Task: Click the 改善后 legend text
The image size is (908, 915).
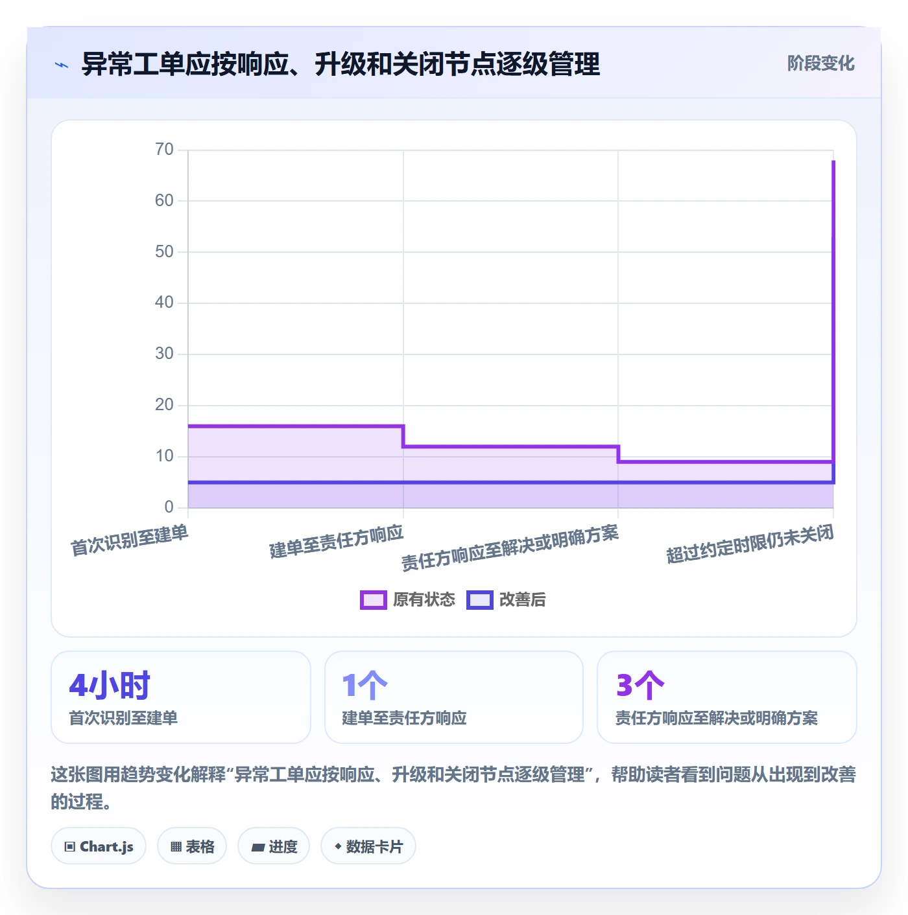Action: coord(523,600)
